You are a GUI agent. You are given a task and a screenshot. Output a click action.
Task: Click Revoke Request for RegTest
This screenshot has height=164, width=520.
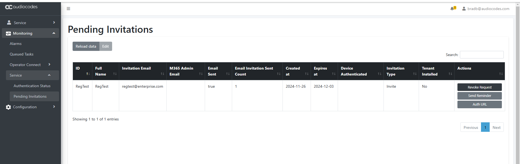coord(479,87)
